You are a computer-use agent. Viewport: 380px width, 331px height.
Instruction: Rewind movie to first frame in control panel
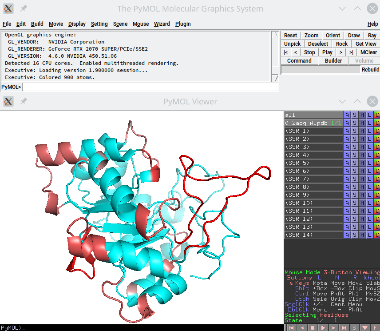[x=286, y=52]
